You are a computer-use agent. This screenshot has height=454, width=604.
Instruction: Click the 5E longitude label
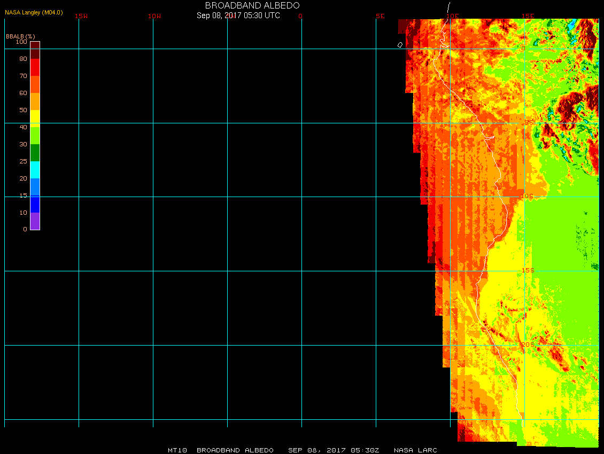tap(380, 16)
